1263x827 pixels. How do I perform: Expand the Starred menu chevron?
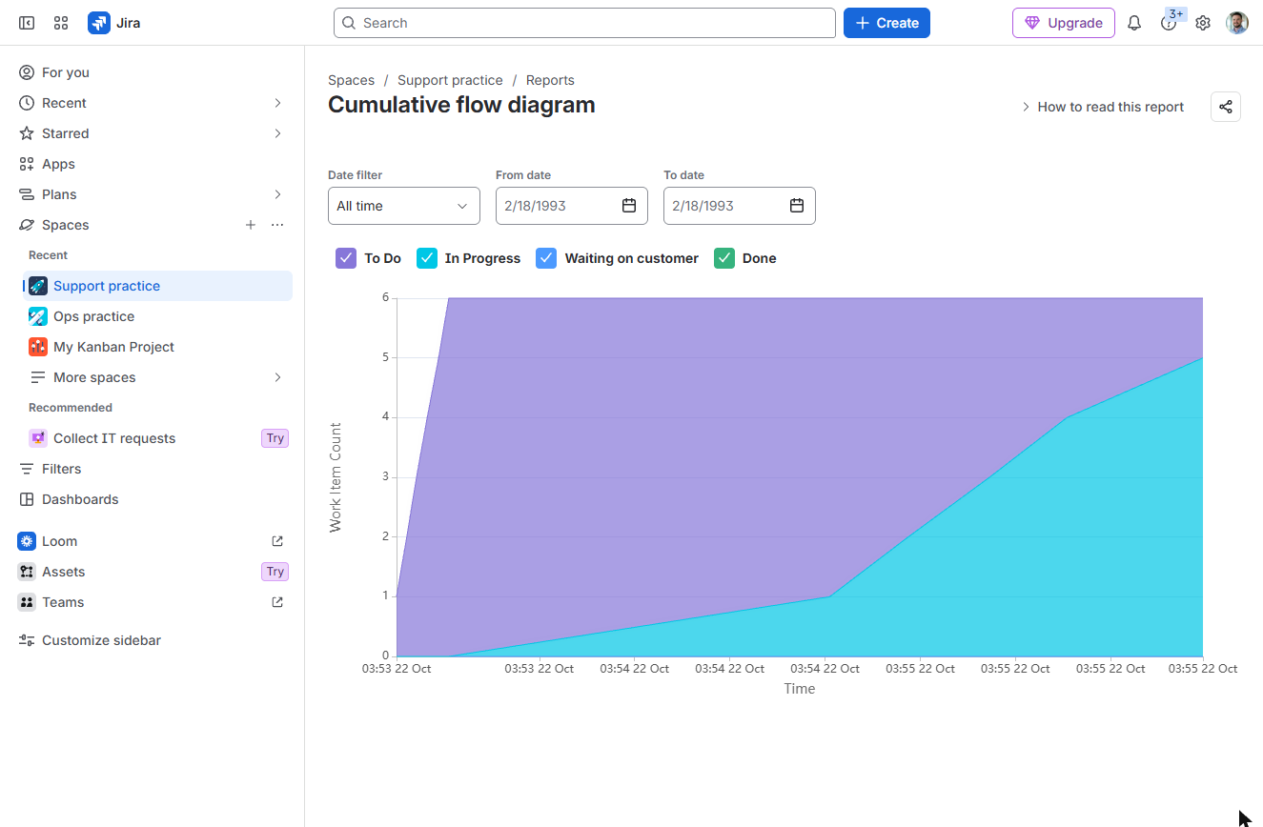(x=277, y=133)
